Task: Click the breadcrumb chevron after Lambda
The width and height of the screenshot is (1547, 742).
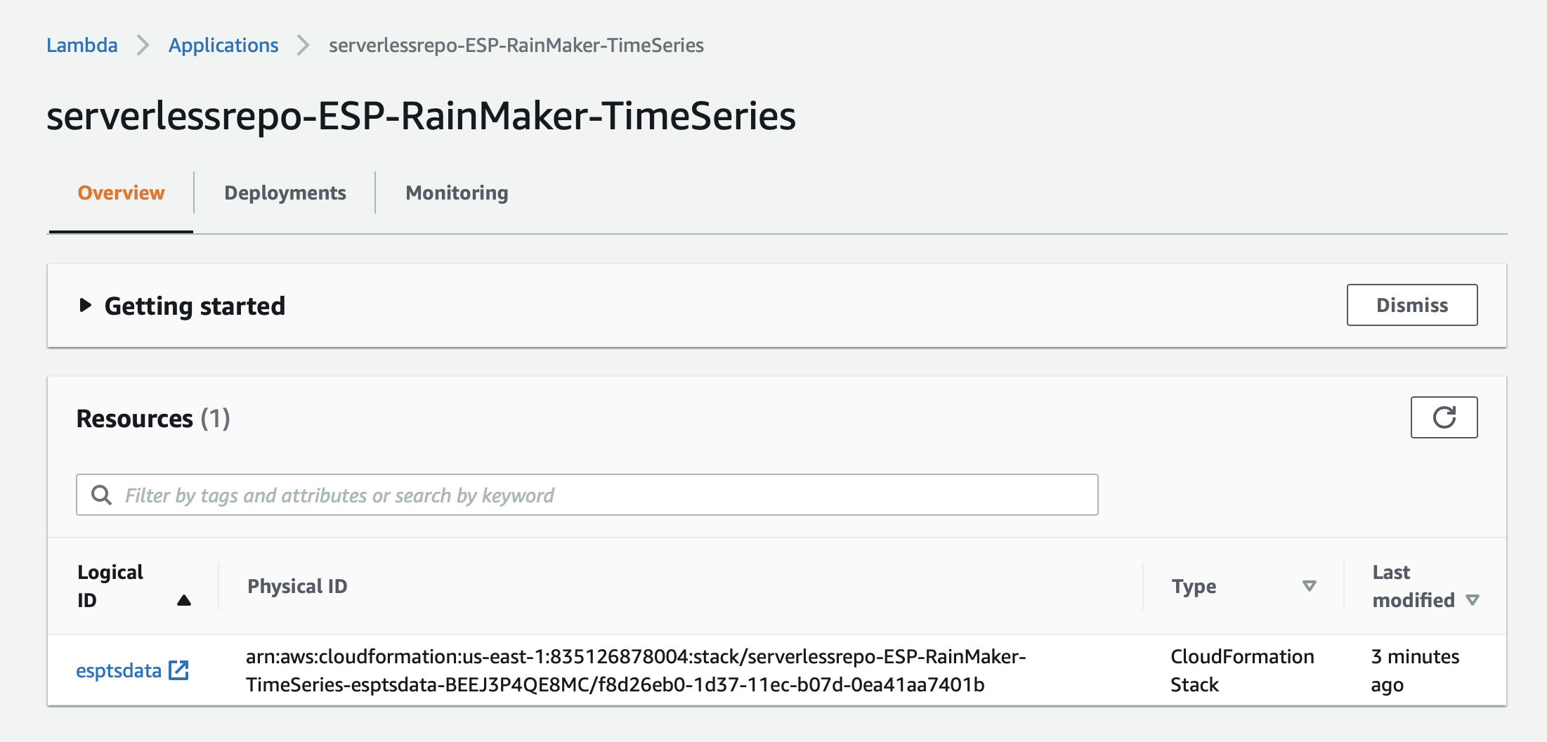Action: (143, 45)
